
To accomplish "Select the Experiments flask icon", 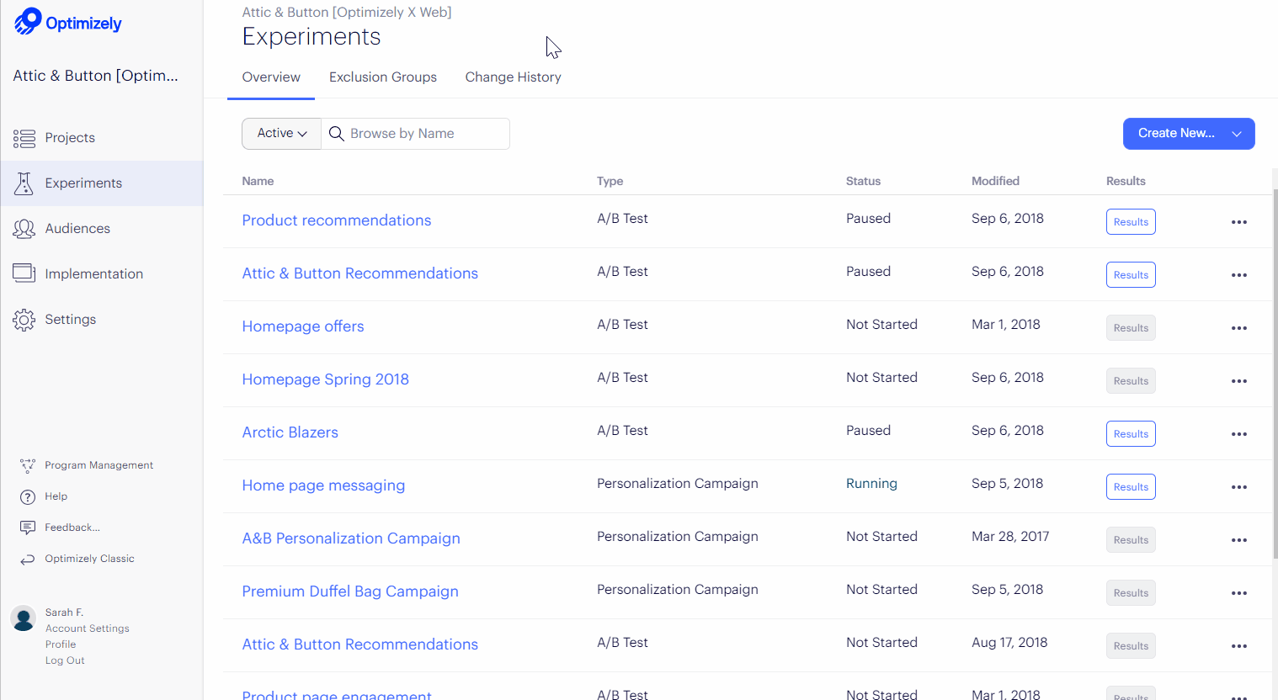I will click(x=24, y=183).
